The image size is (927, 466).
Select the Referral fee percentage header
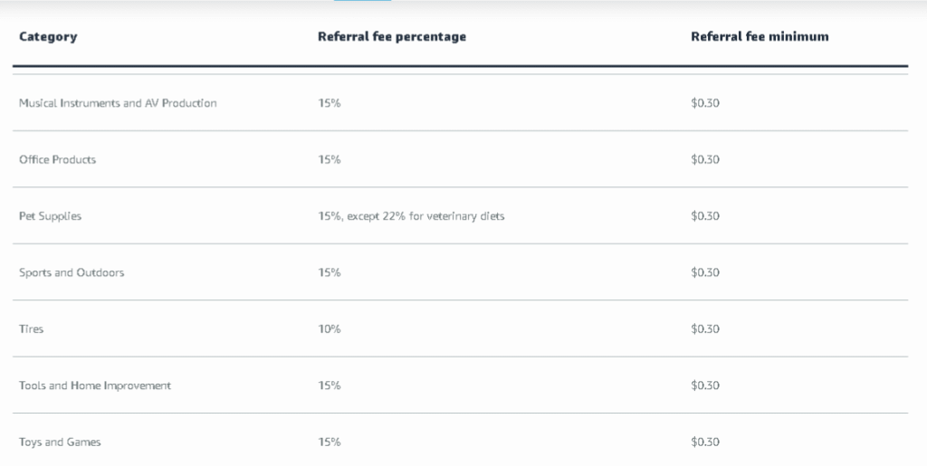pyautogui.click(x=392, y=37)
